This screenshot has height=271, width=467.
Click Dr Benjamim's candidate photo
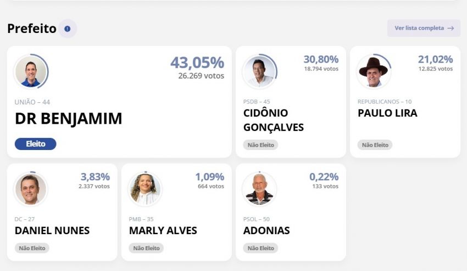[x=31, y=71]
